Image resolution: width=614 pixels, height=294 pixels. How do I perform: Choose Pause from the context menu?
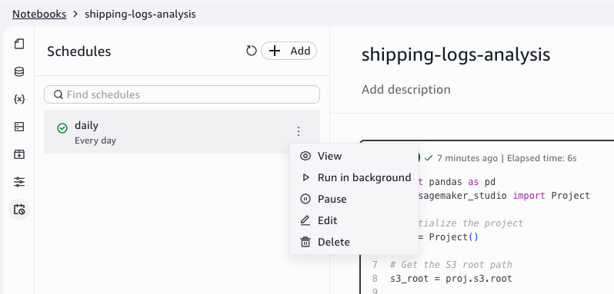[354, 199]
